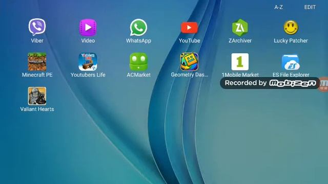Start Valiant Hearts game

click(x=37, y=96)
